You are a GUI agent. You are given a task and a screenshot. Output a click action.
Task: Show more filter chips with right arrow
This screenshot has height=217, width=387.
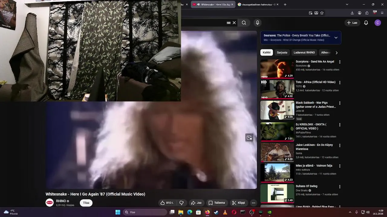337,53
